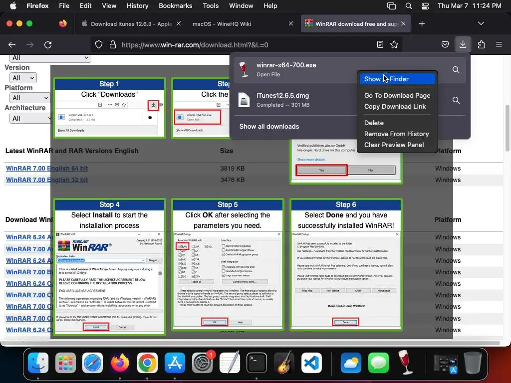Open the topmost All filter dropdown

(50, 58)
